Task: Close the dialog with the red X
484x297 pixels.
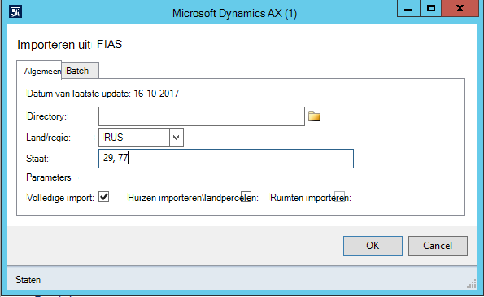Action: 460,9
